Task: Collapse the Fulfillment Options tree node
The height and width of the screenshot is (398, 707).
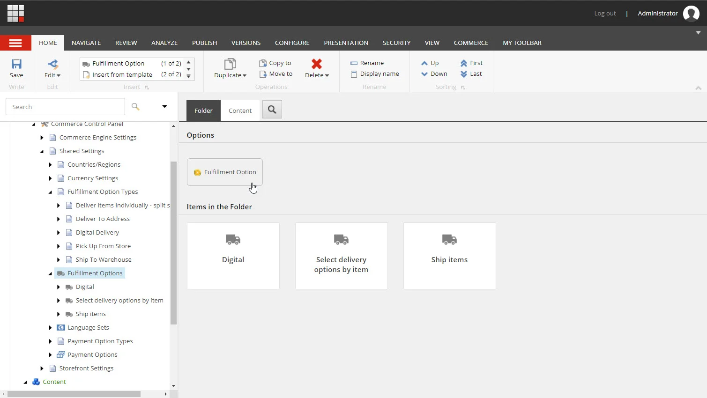Action: point(50,273)
